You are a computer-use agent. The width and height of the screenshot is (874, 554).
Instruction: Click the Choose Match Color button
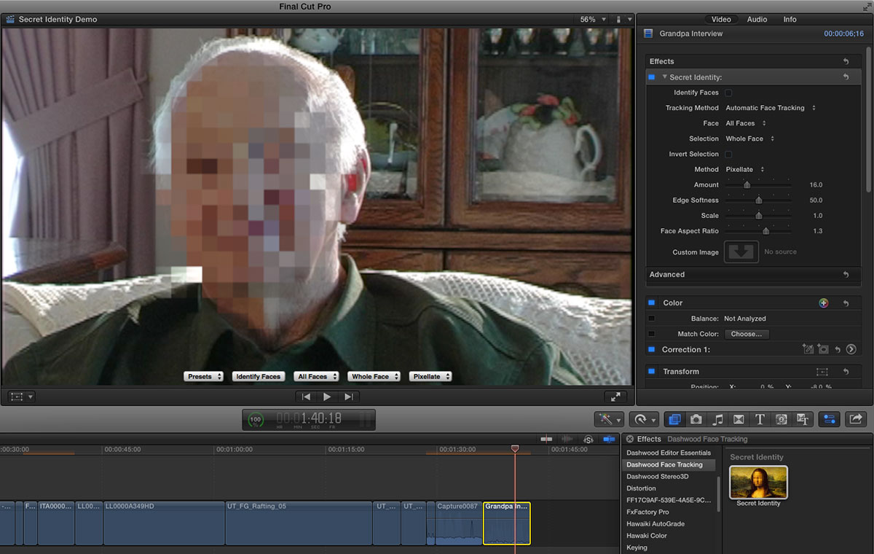[747, 334]
